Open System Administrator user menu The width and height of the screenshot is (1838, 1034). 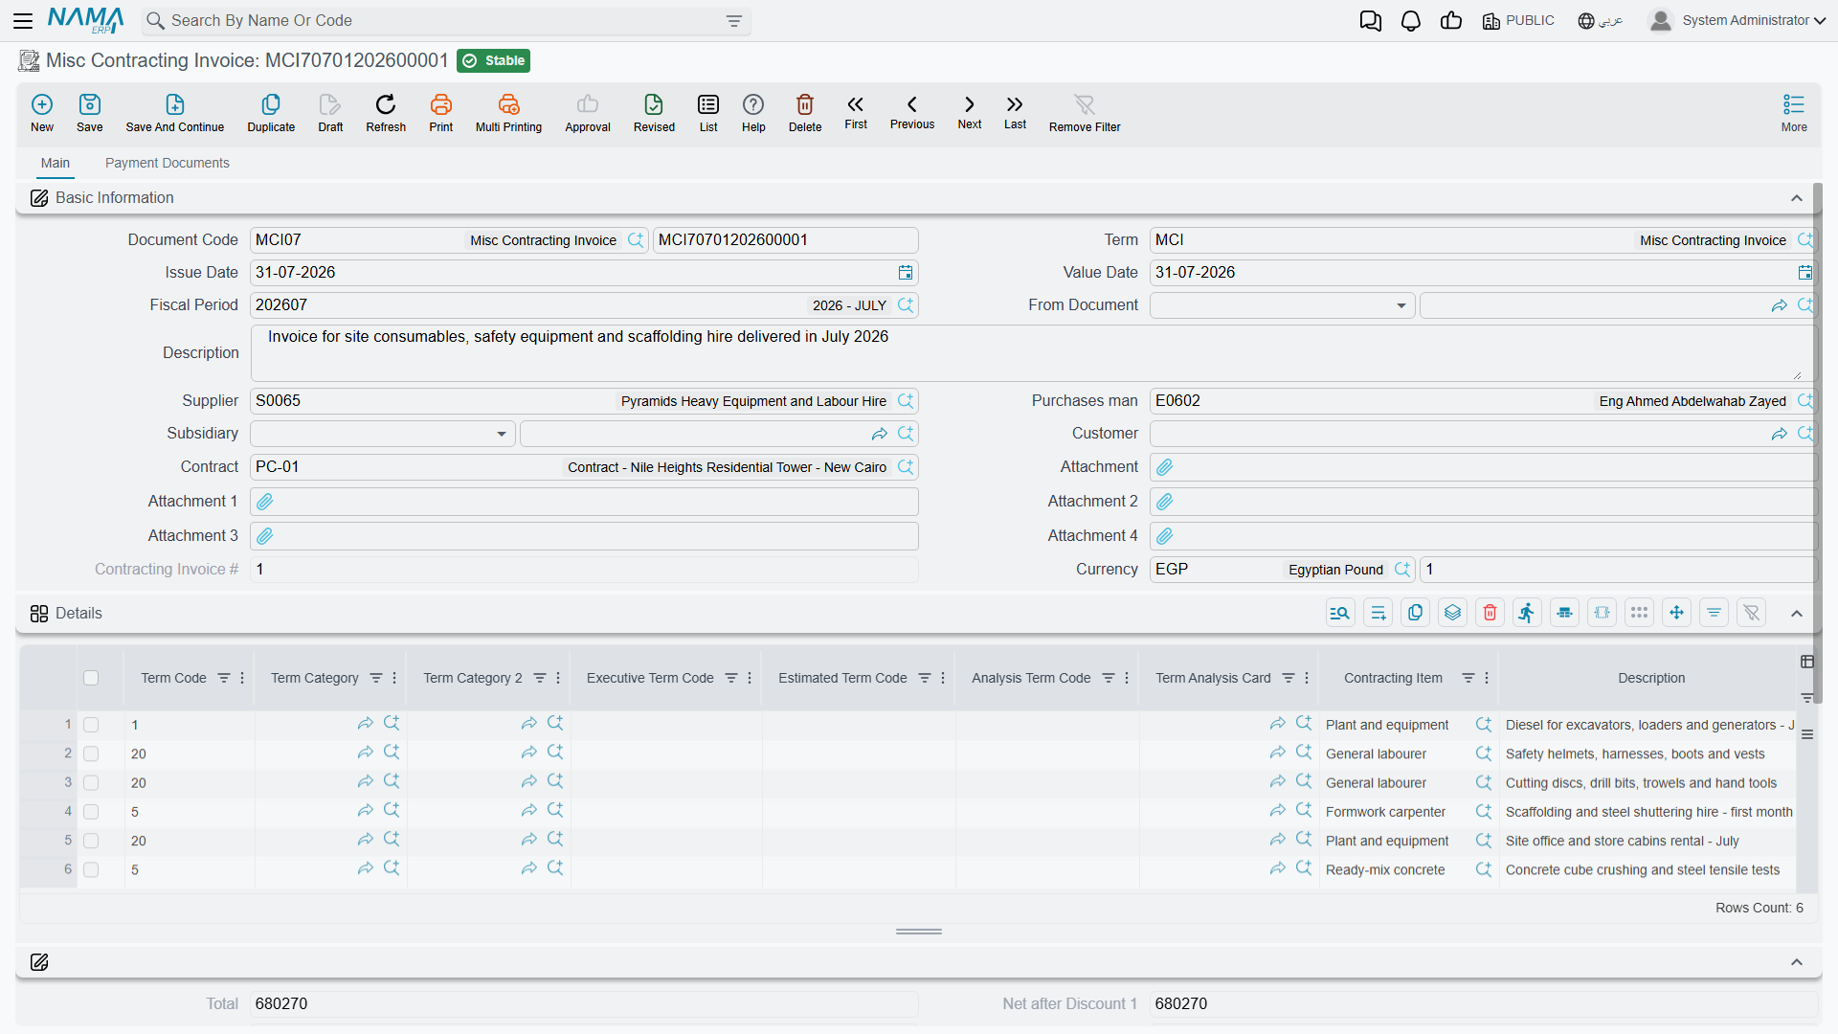tap(1737, 20)
